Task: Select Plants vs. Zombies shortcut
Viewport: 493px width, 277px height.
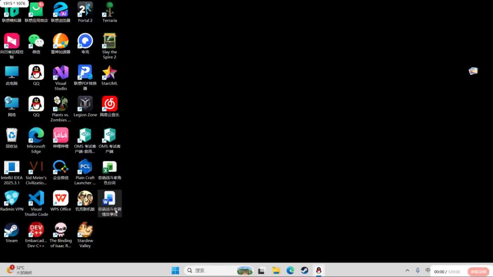Action: pos(61,109)
